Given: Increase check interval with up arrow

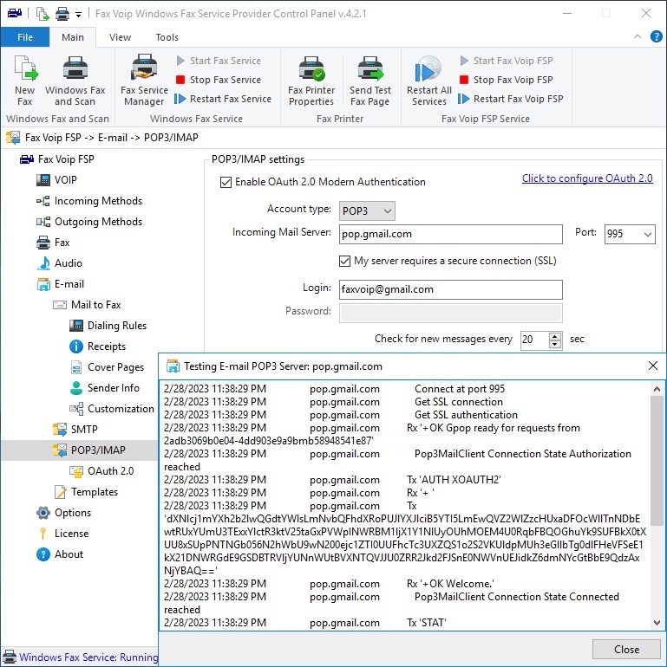Looking at the screenshot, I should pos(554,336).
